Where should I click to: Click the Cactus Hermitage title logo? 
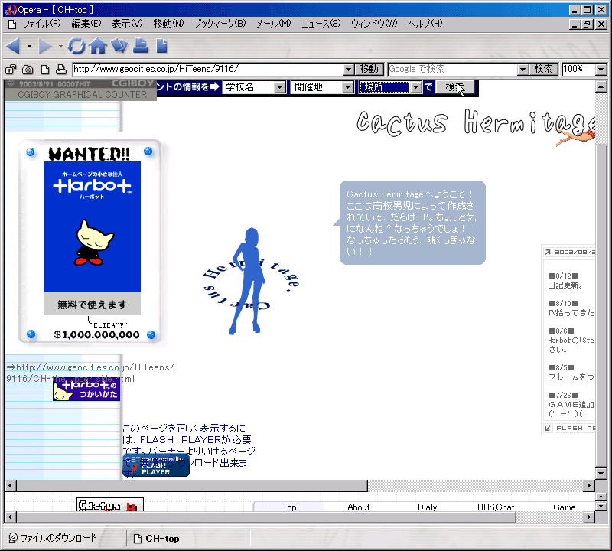pos(475,123)
